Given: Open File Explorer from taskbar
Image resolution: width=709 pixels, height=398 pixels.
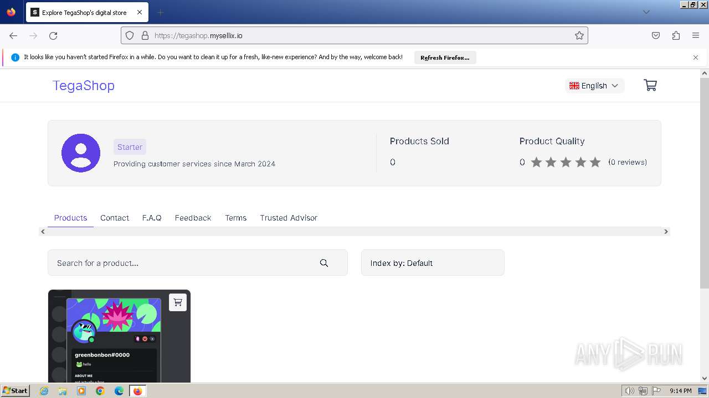Looking at the screenshot, I should (x=63, y=391).
